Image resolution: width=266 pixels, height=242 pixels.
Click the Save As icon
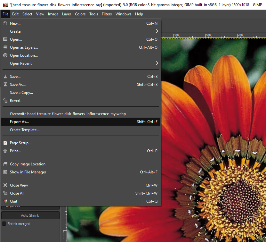coord(5,84)
